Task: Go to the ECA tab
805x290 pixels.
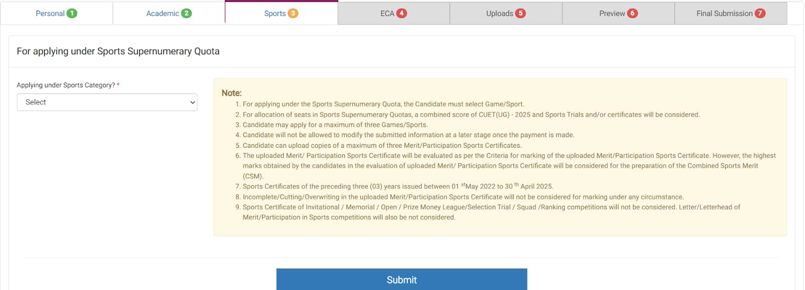Action: click(x=393, y=14)
